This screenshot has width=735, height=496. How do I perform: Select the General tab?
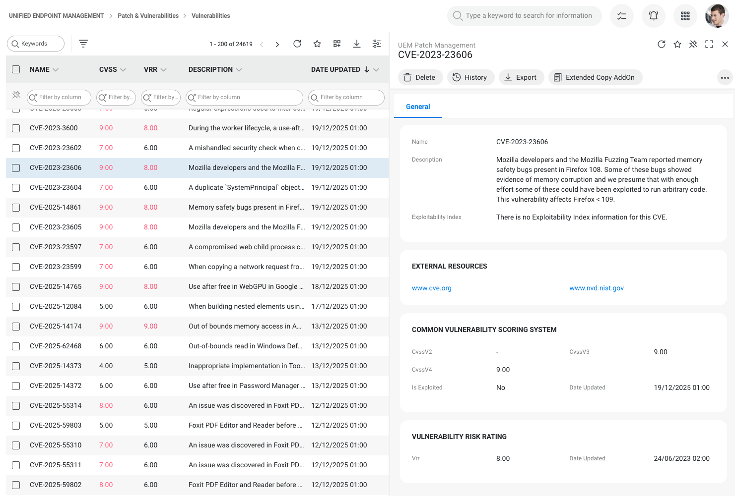418,107
